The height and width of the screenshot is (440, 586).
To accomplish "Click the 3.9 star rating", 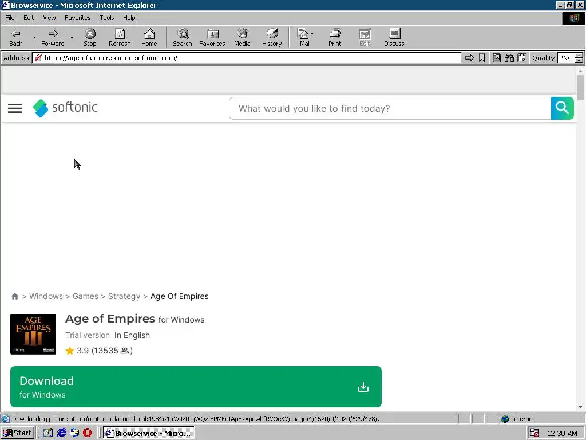I will coord(99,351).
